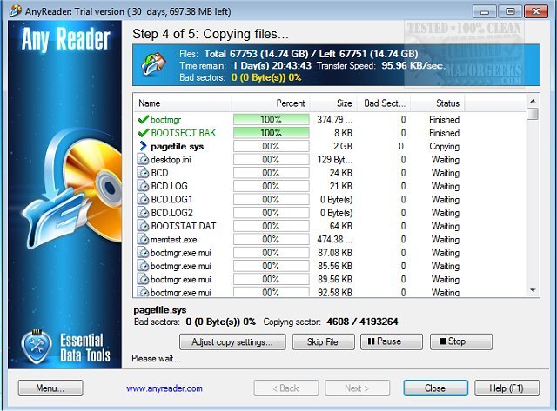Viewport: 557px width, 411px height.
Task: Click the Close button at the bottom
Action: tap(435, 388)
